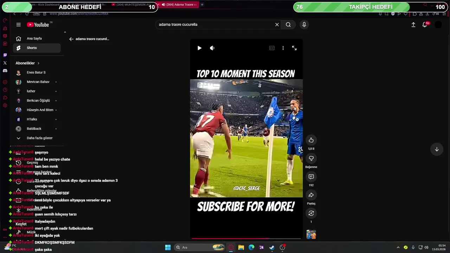Open Opera sidebar player icon

tap(5, 82)
